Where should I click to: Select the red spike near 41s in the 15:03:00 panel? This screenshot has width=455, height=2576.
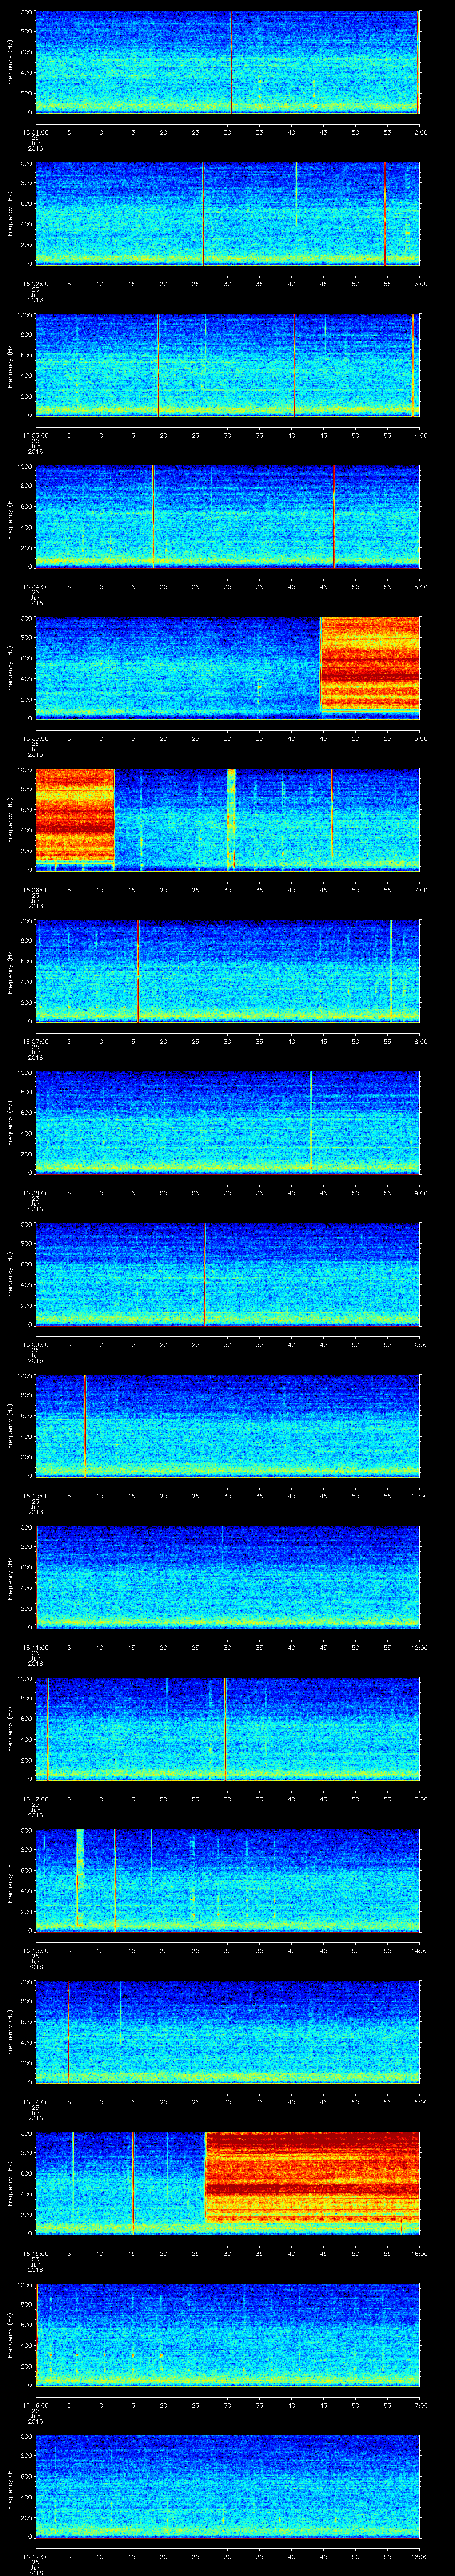click(x=294, y=364)
